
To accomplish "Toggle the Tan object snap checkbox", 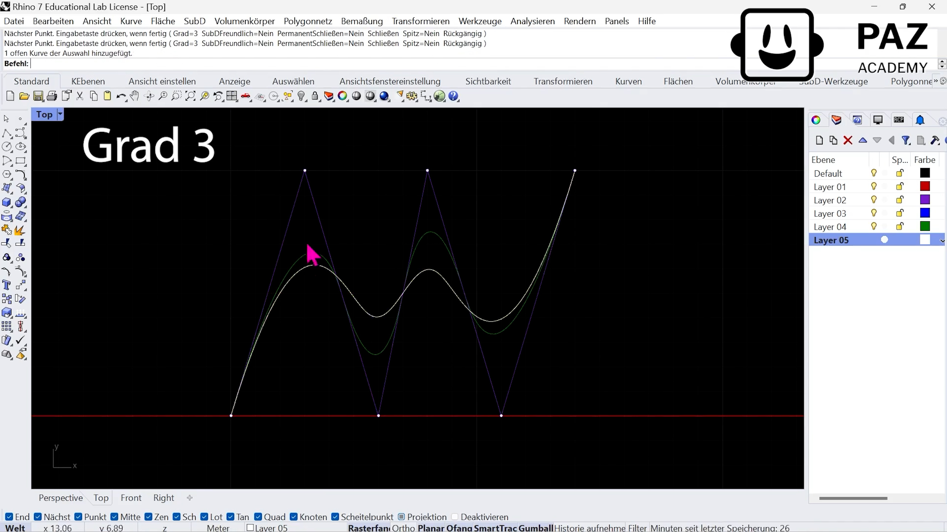I will coord(230,517).
